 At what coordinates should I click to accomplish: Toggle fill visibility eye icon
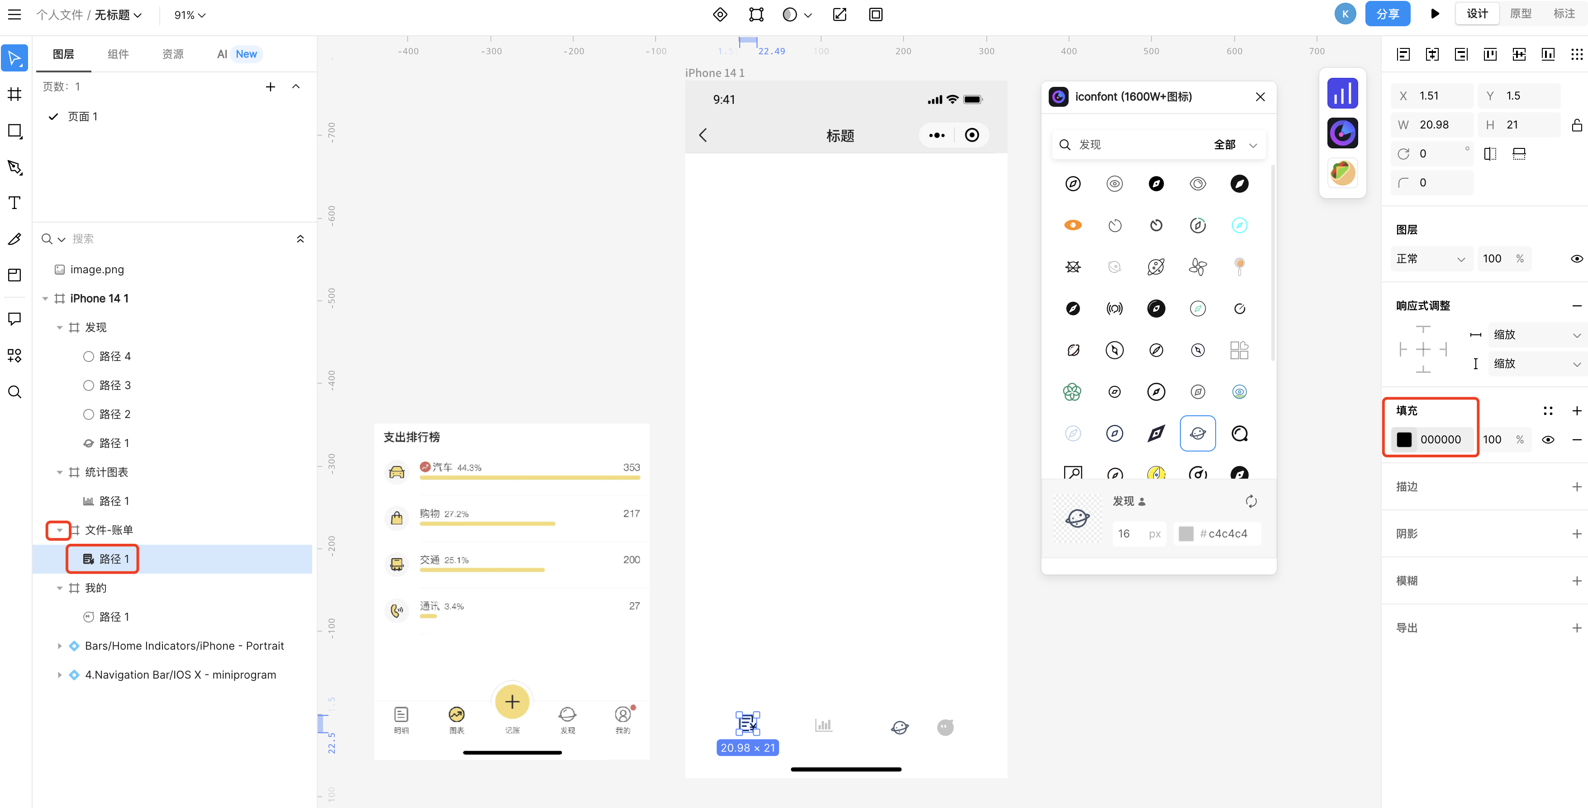click(1547, 439)
